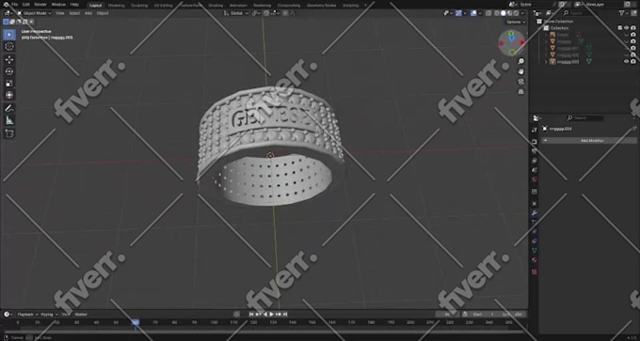Select the Move tool
Screen dimensions: 640x341
click(x=9, y=59)
